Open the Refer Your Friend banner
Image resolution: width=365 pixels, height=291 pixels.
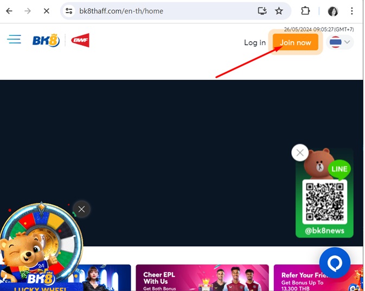318,278
